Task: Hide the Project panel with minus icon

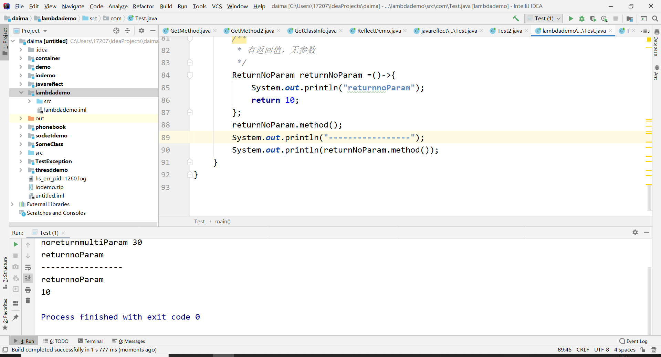Action: [153, 31]
